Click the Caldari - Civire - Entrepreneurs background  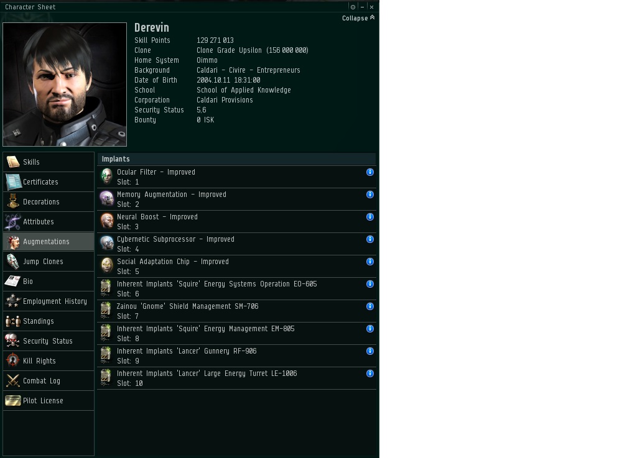(248, 70)
